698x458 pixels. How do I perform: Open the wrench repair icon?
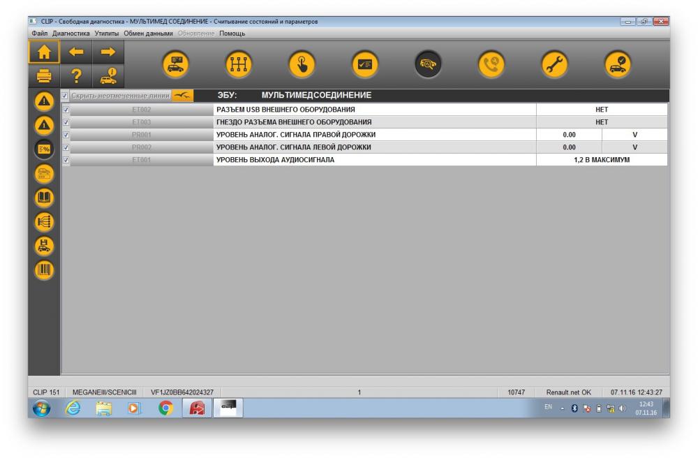click(555, 64)
